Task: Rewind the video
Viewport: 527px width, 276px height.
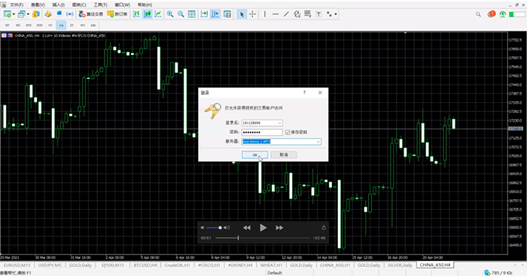Action: [x=247, y=228]
